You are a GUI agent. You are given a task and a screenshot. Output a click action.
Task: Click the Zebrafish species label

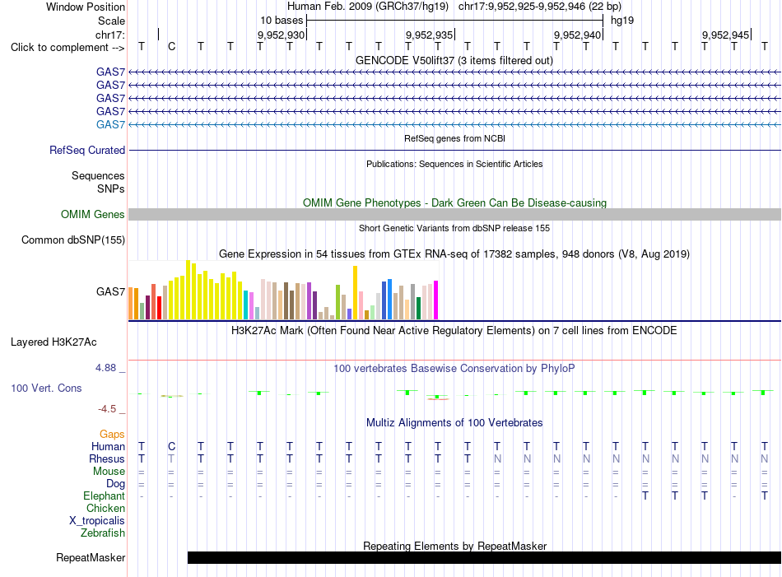(x=103, y=533)
